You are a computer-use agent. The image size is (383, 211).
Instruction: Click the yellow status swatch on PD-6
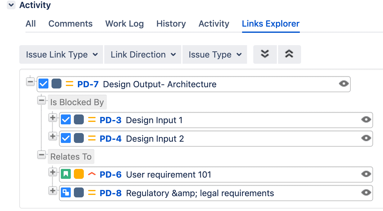[x=79, y=174]
